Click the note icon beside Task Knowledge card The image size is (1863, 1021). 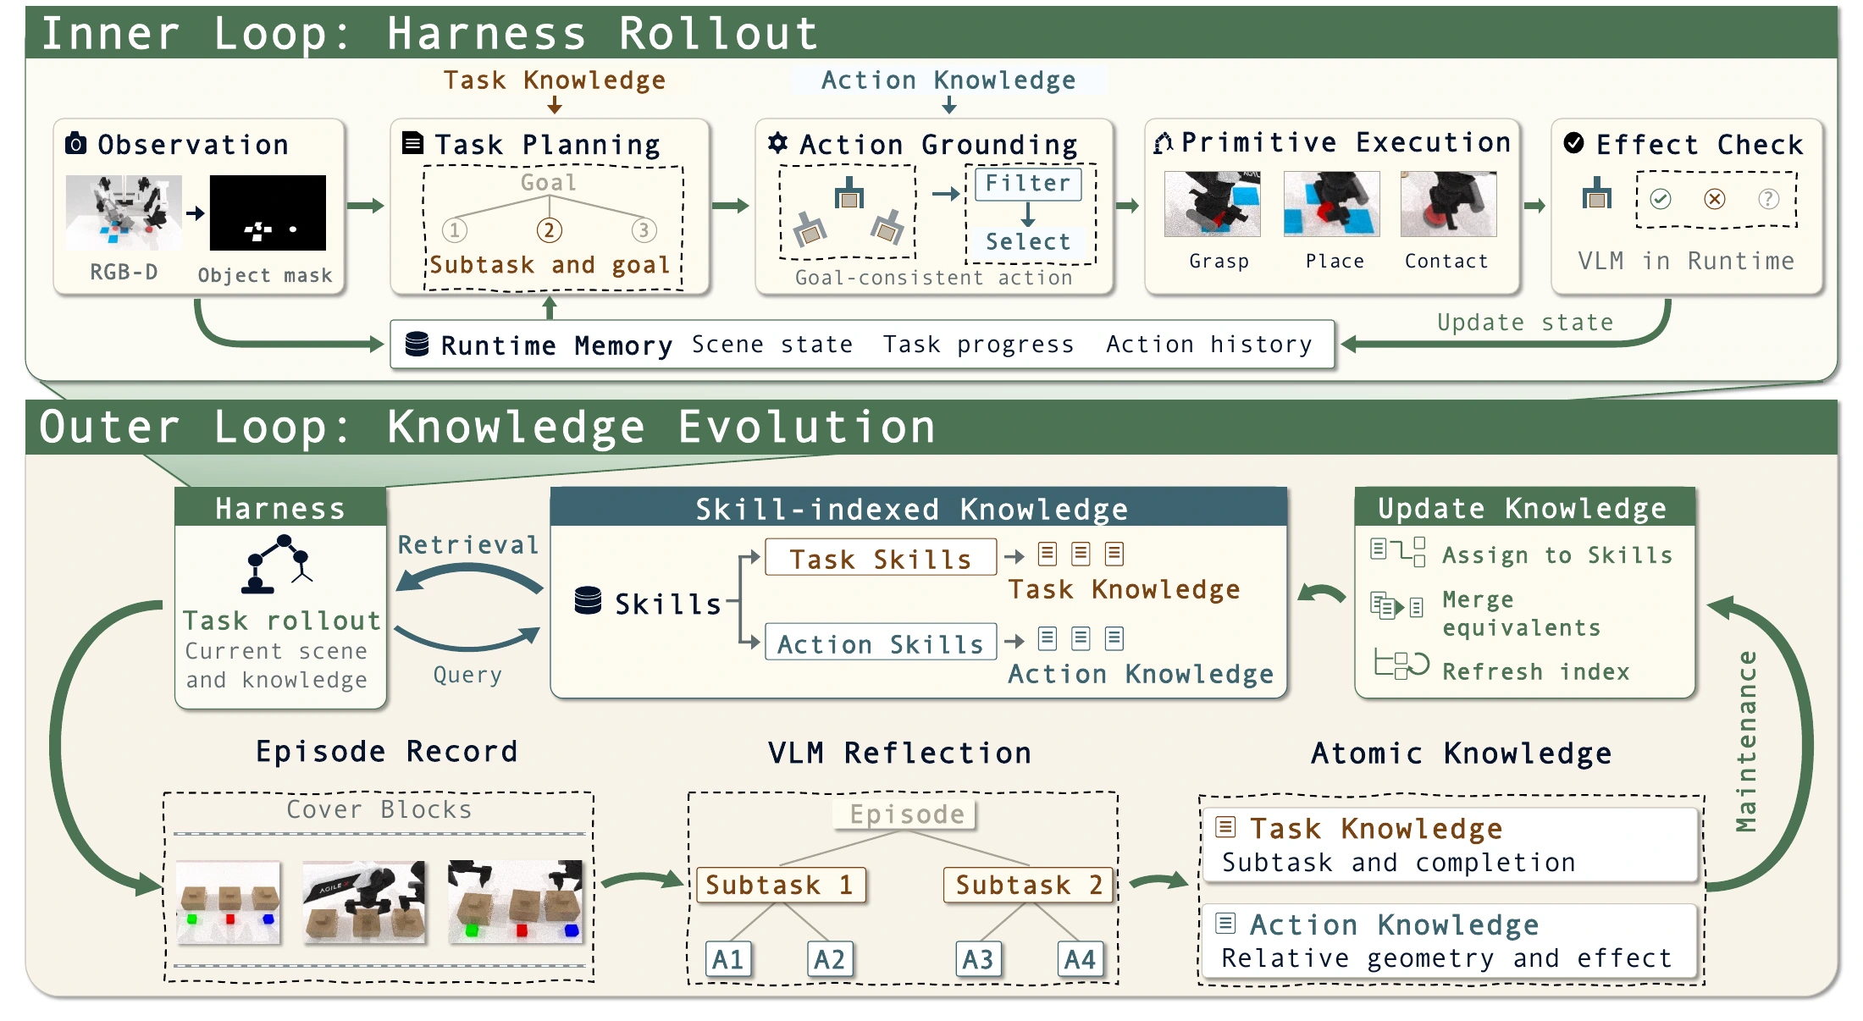1225,826
